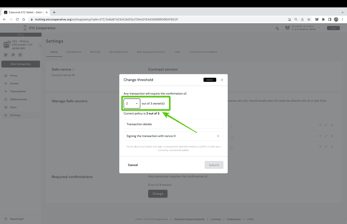Viewport: 347px width, 224px height.
Task: Open the Chrome three-dot menu
Action: tap(342, 20)
